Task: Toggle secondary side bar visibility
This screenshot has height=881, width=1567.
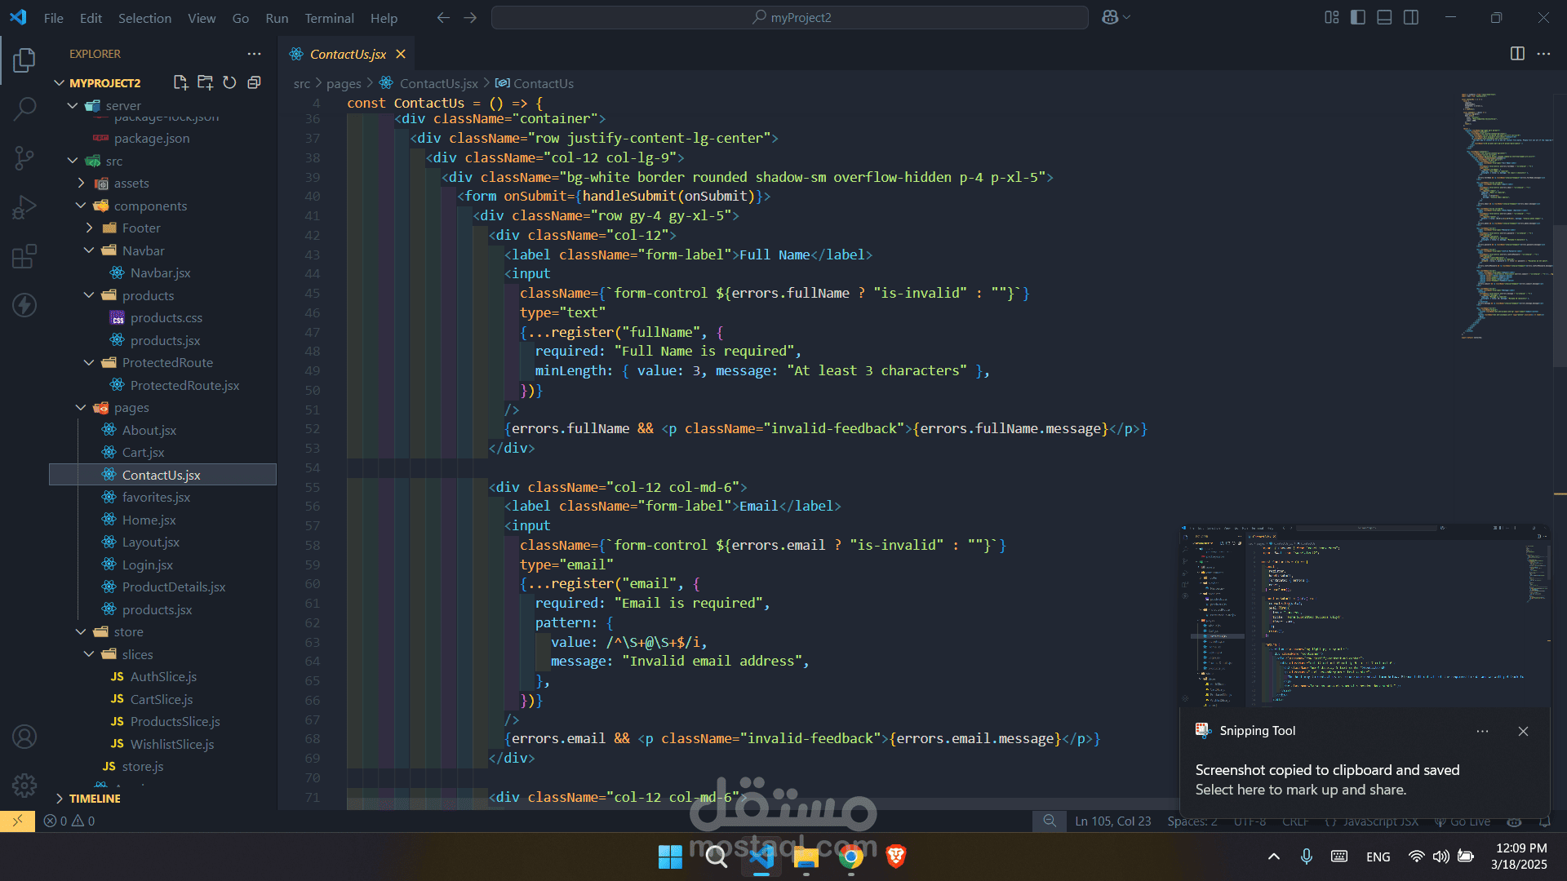Action: 1411,17
